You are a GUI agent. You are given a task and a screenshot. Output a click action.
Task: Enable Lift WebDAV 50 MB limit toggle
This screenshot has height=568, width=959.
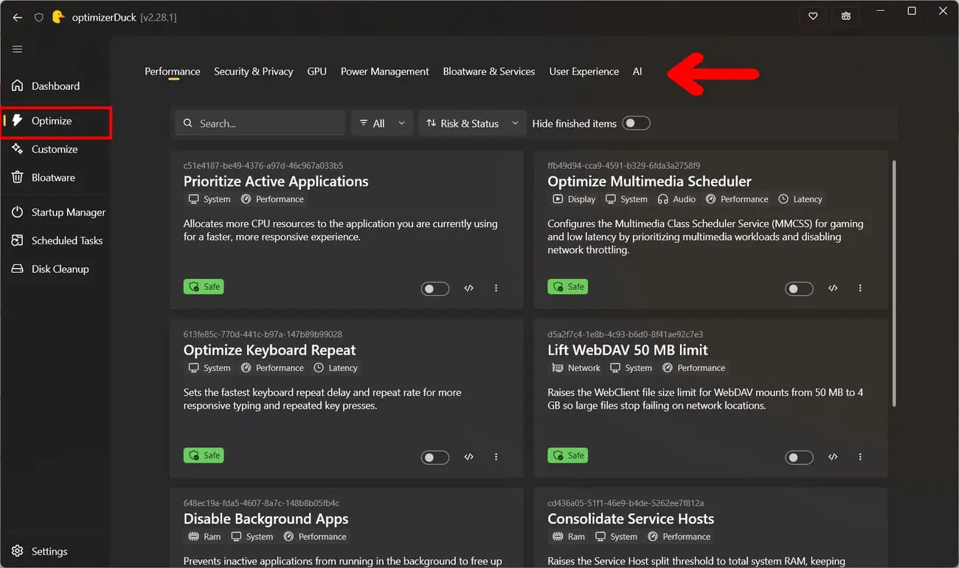coord(799,457)
